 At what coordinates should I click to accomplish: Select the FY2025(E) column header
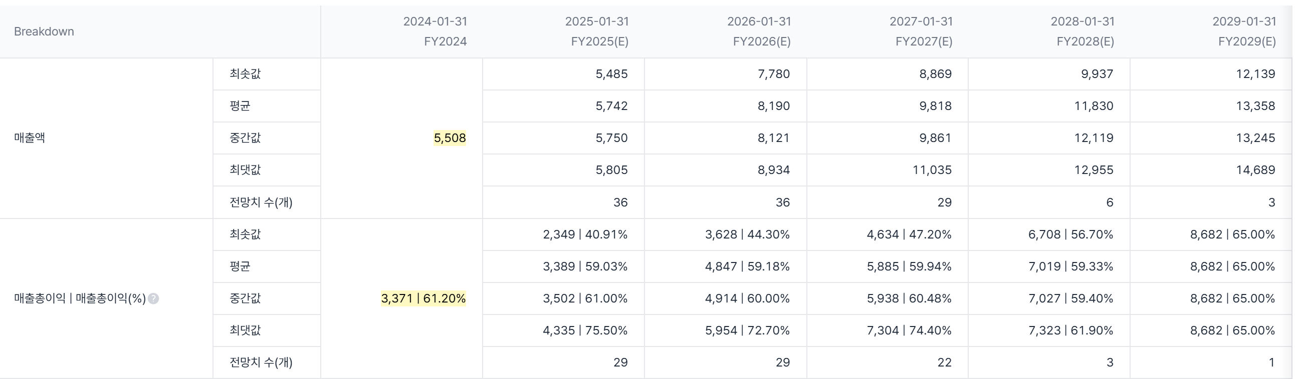click(597, 31)
